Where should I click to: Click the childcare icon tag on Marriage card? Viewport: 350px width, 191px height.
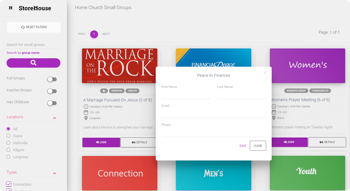coord(104,91)
